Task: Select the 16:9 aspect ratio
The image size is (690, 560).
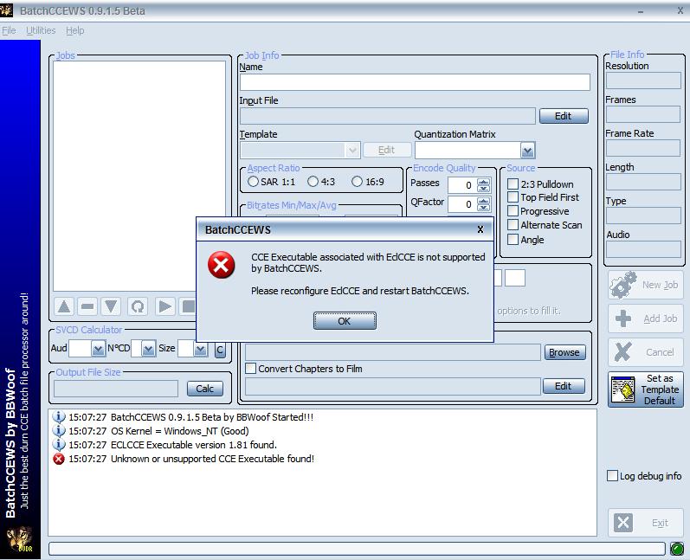Action: [x=357, y=182]
